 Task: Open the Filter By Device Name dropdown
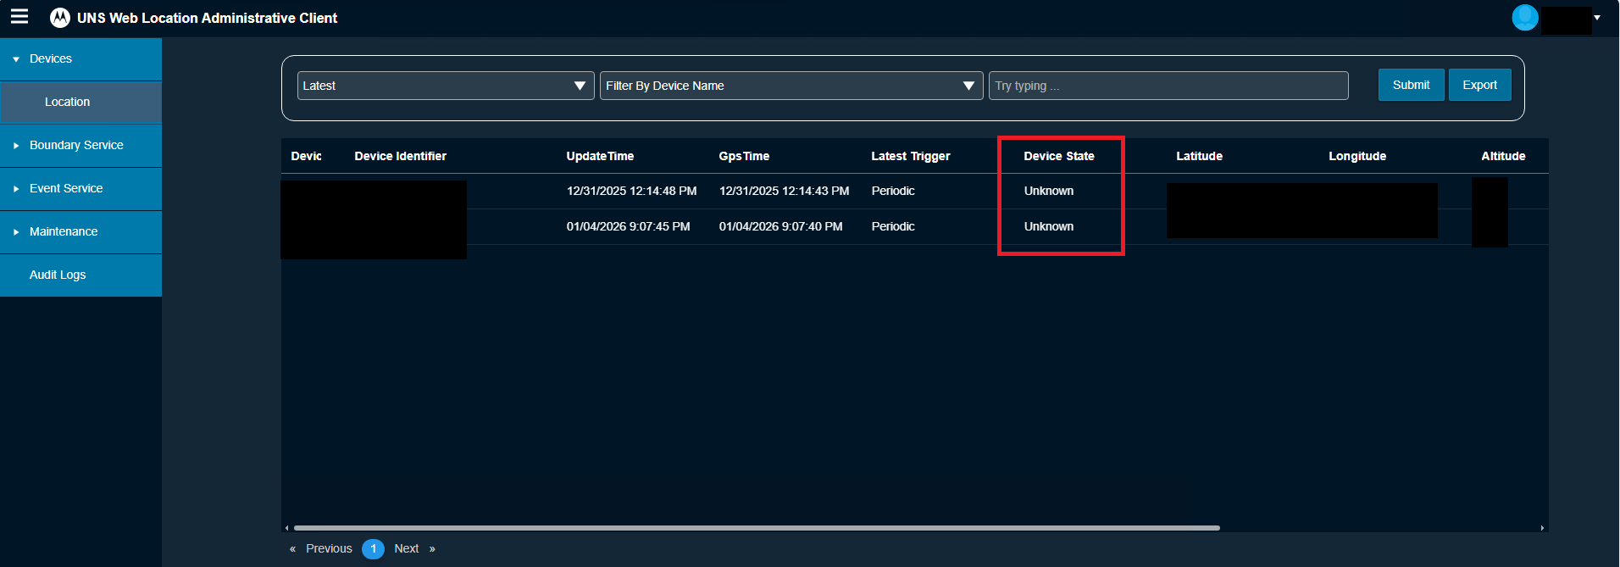pos(791,86)
